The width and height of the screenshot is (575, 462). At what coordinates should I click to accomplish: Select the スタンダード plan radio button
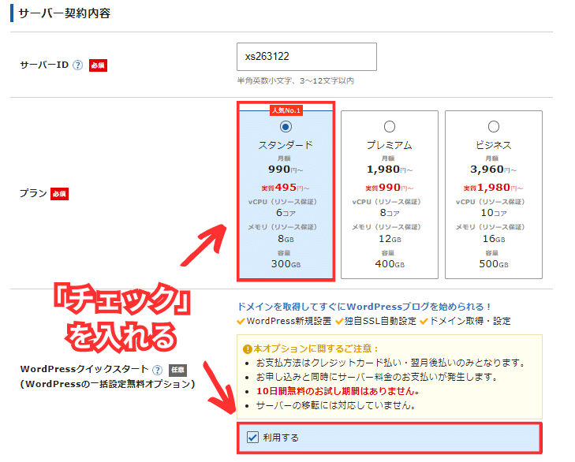(286, 126)
